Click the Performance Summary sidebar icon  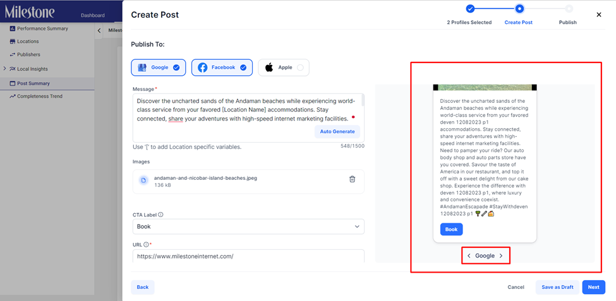[x=12, y=28]
